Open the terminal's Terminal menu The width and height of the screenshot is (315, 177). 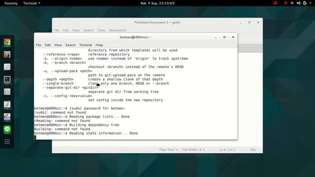click(86, 45)
